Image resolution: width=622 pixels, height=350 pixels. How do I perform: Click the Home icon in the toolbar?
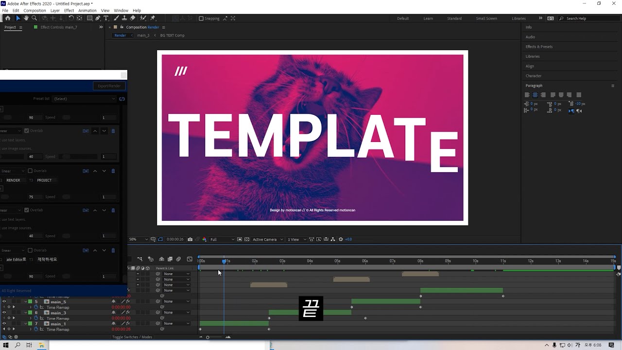[x=7, y=18]
